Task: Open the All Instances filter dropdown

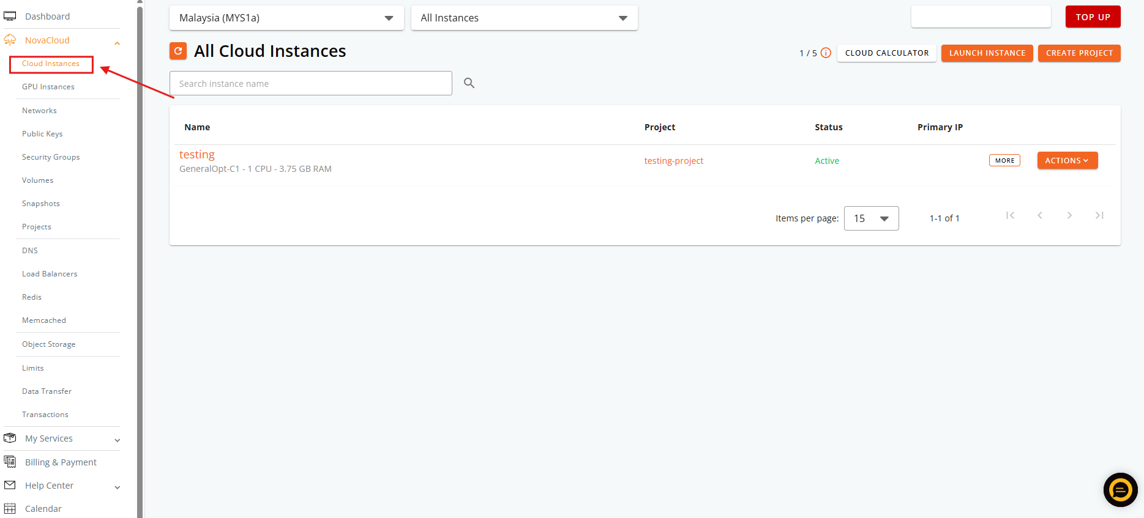Action: click(525, 18)
